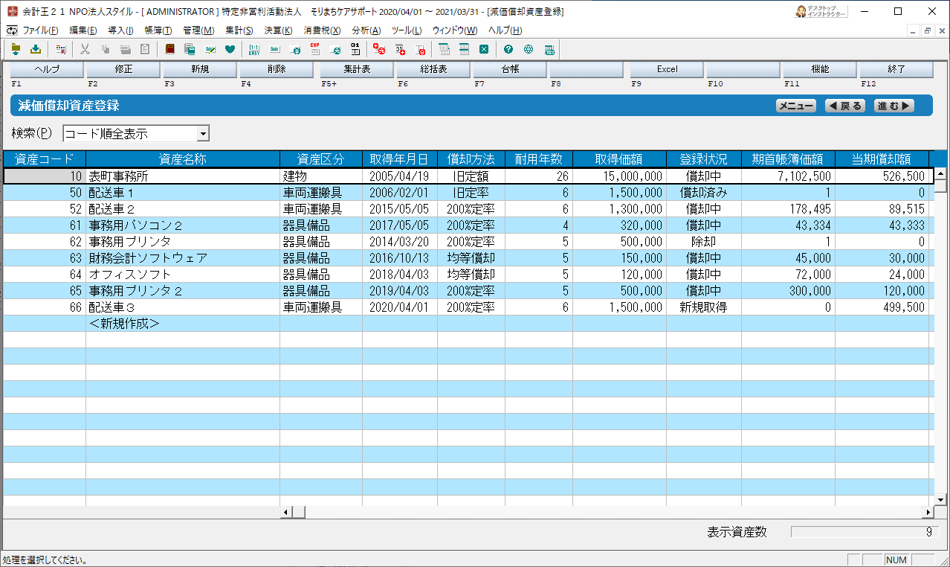This screenshot has height=567, width=950.
Task: Click the メニュー button
Action: [x=795, y=106]
